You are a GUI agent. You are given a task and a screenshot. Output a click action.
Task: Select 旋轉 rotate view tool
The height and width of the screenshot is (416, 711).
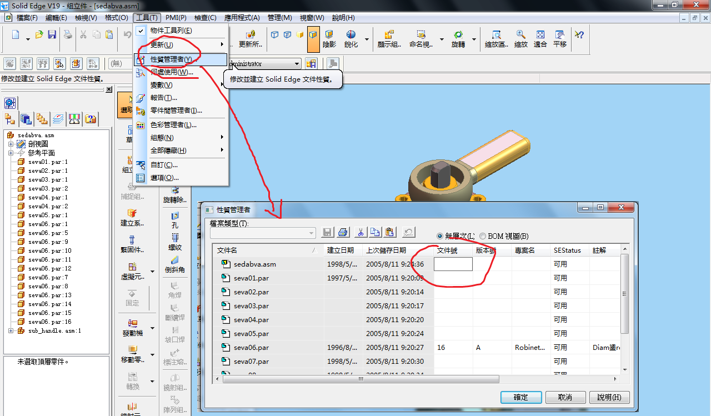click(x=458, y=39)
